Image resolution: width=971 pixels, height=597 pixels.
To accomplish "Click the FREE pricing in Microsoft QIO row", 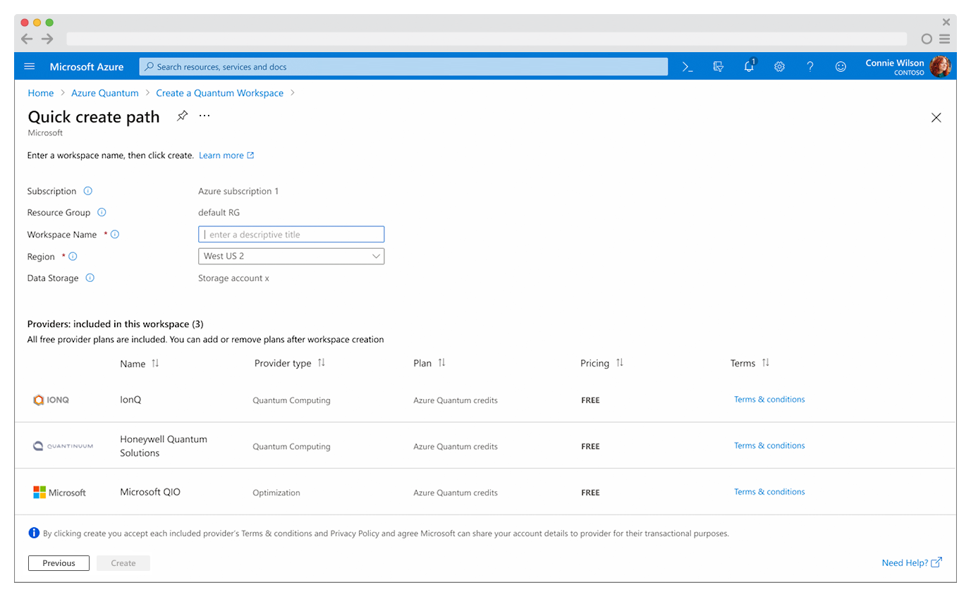I will pyautogui.click(x=590, y=493).
